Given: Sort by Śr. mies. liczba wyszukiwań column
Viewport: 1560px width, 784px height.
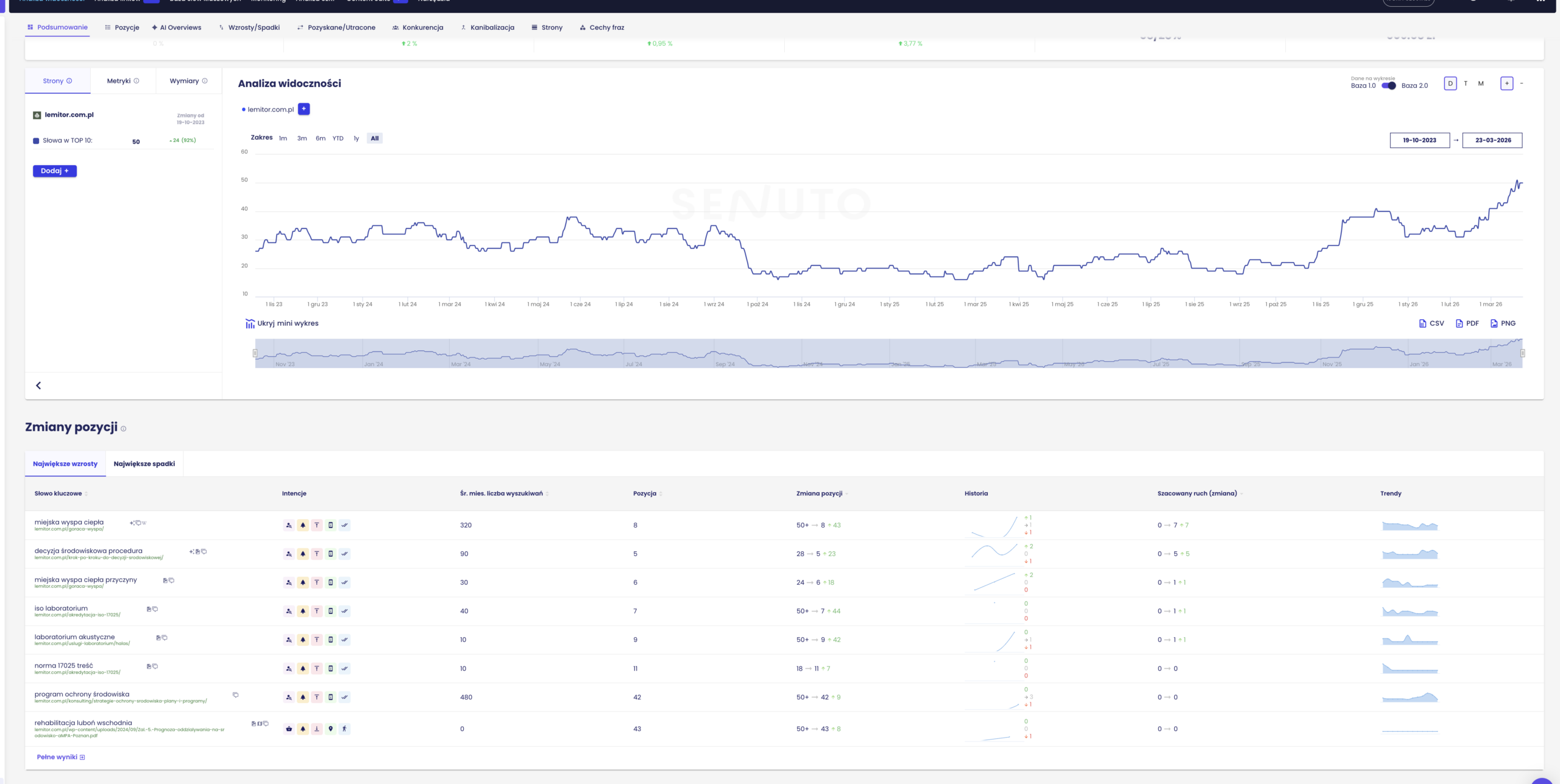Looking at the screenshot, I should pos(505,493).
